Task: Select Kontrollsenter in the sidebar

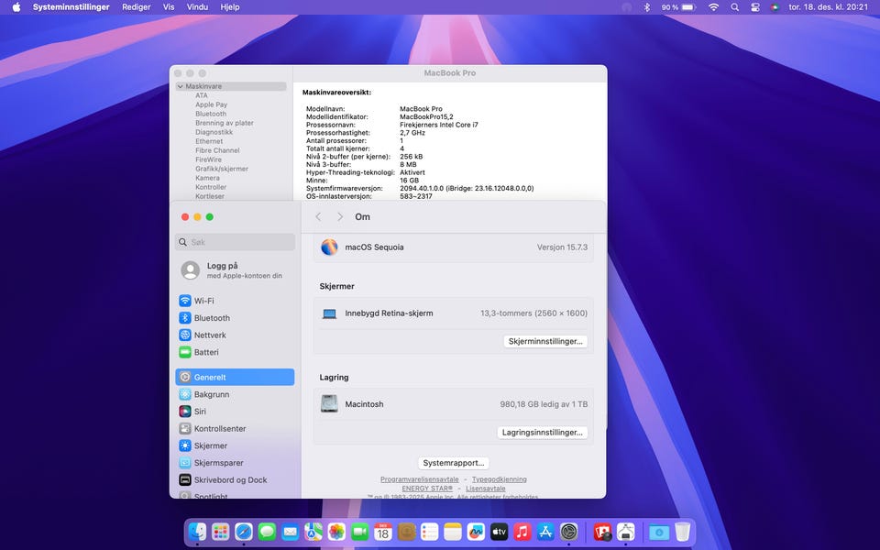Action: click(219, 429)
